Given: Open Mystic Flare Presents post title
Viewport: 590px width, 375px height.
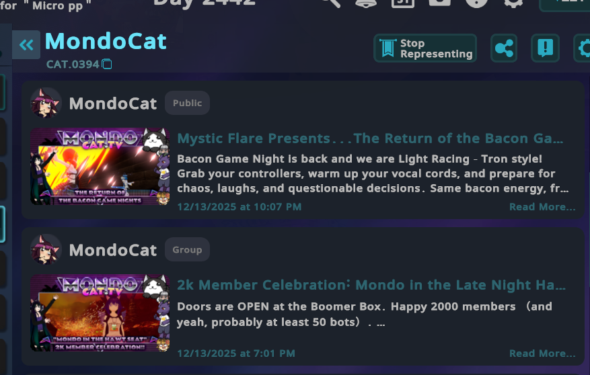Looking at the screenshot, I should [370, 138].
